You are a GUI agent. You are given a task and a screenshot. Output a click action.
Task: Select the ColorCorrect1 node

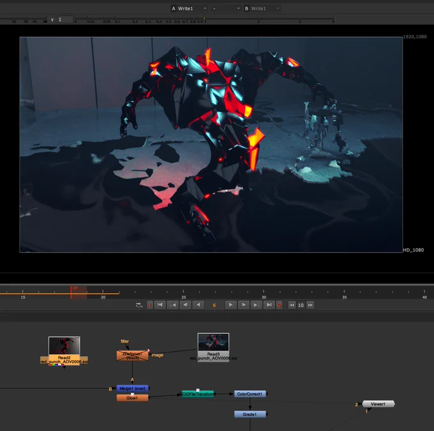click(x=250, y=394)
